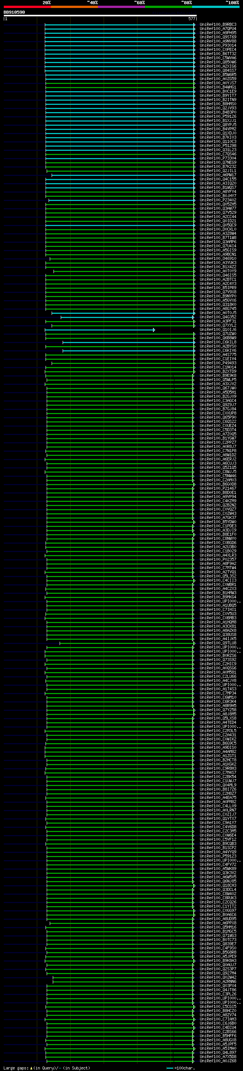Select label UniRef100_C6KIL8
The image size is (243, 1071).
coord(218,342)
